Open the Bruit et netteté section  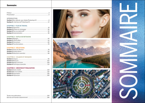[28, 72]
